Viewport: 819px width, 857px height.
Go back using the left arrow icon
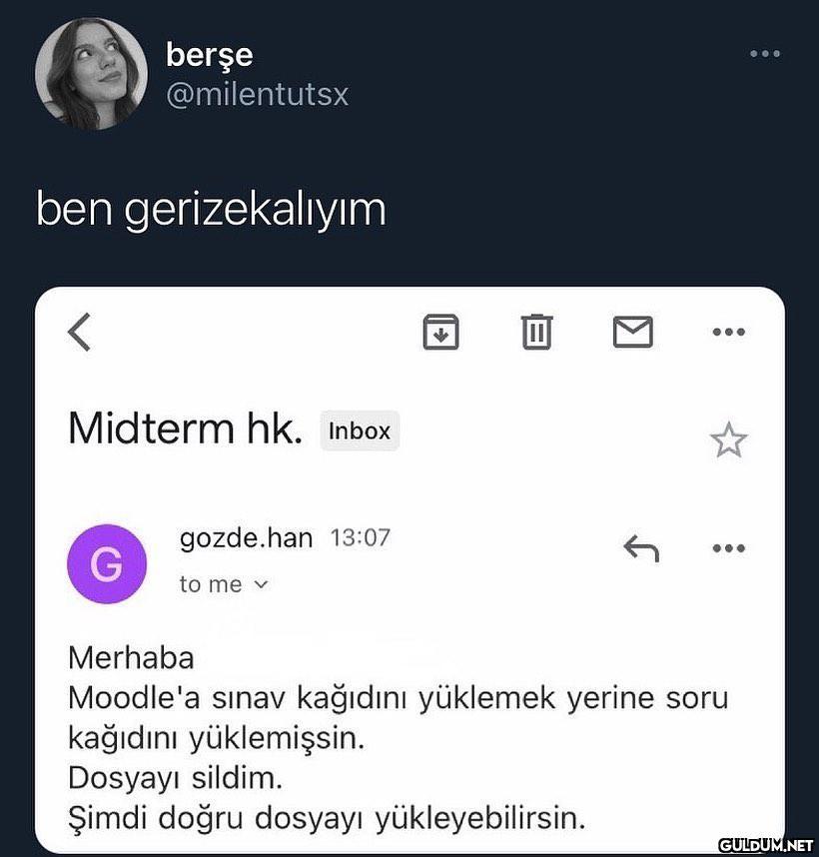81,332
